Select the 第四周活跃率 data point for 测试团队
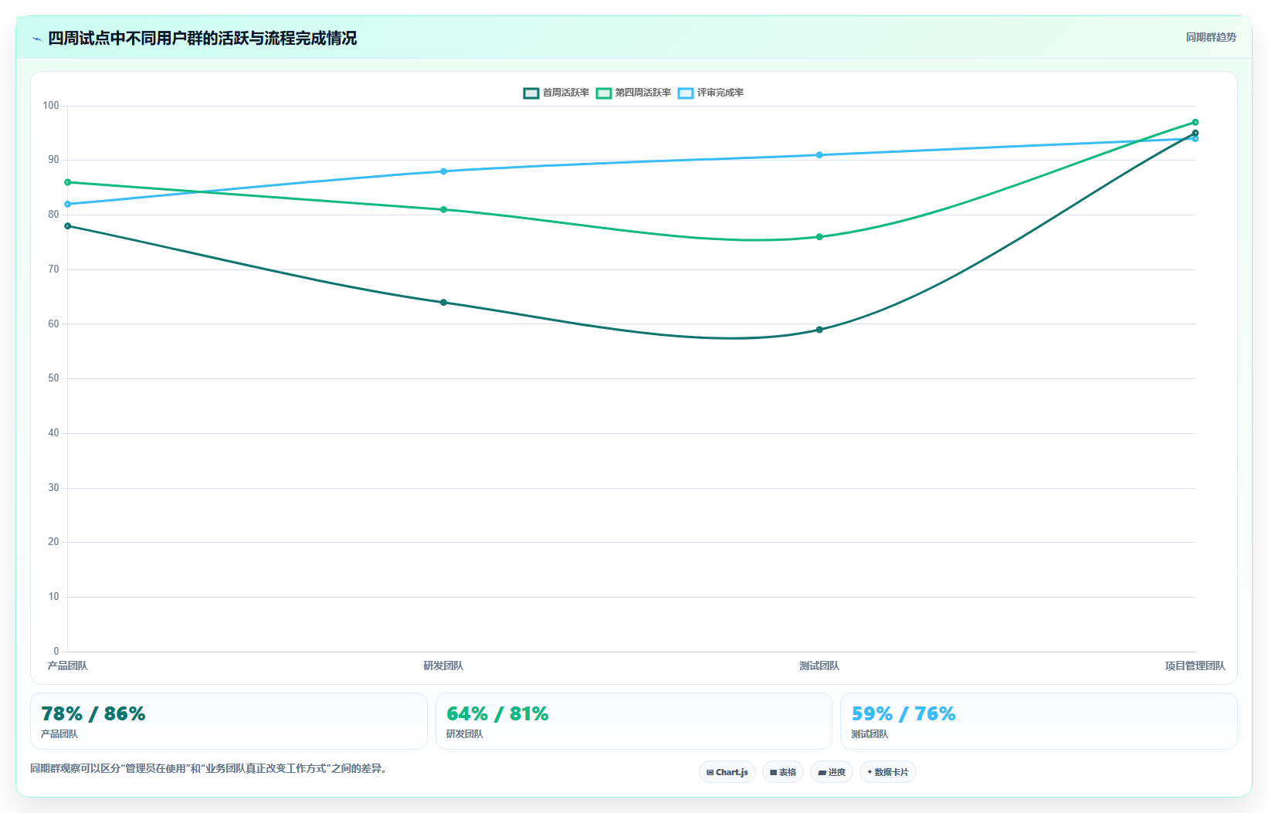The height and width of the screenshot is (813, 1268). click(x=819, y=237)
